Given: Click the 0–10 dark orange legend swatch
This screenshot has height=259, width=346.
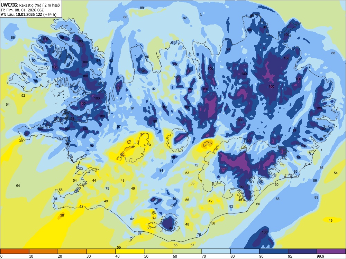Looking at the screenshot, I should click(15, 251).
